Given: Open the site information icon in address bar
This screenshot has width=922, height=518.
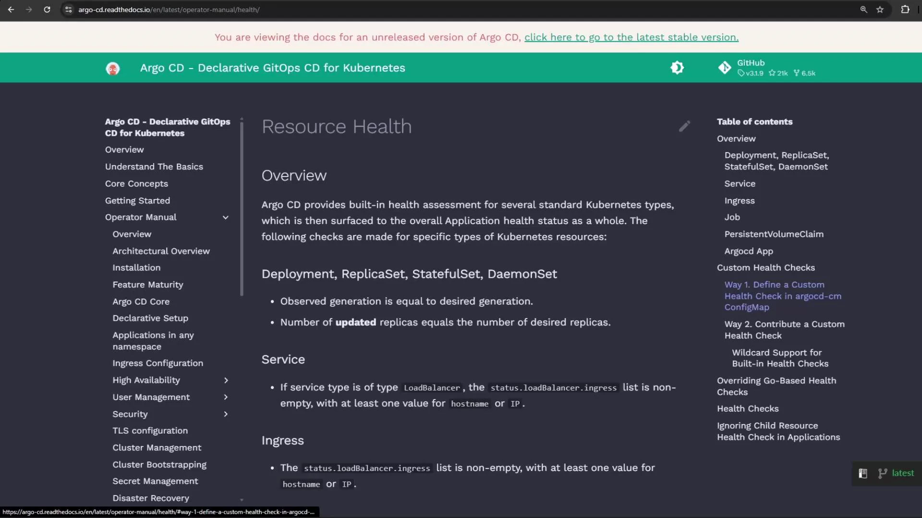Looking at the screenshot, I should (x=69, y=10).
